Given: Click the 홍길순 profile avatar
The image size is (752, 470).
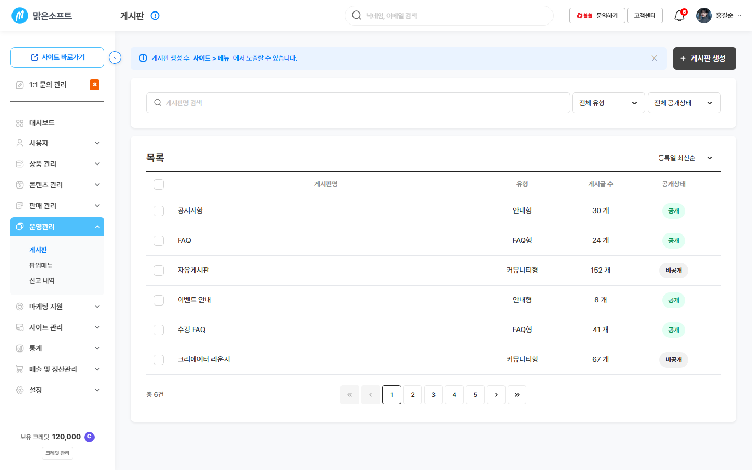Looking at the screenshot, I should (x=704, y=16).
